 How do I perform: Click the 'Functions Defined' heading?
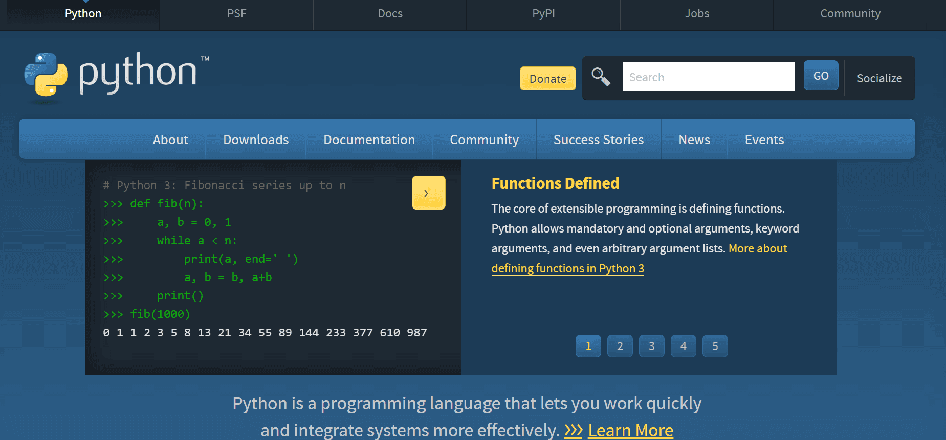point(555,183)
